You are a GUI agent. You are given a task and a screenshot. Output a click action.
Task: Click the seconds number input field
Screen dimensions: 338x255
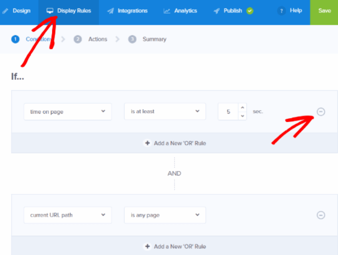click(x=228, y=112)
